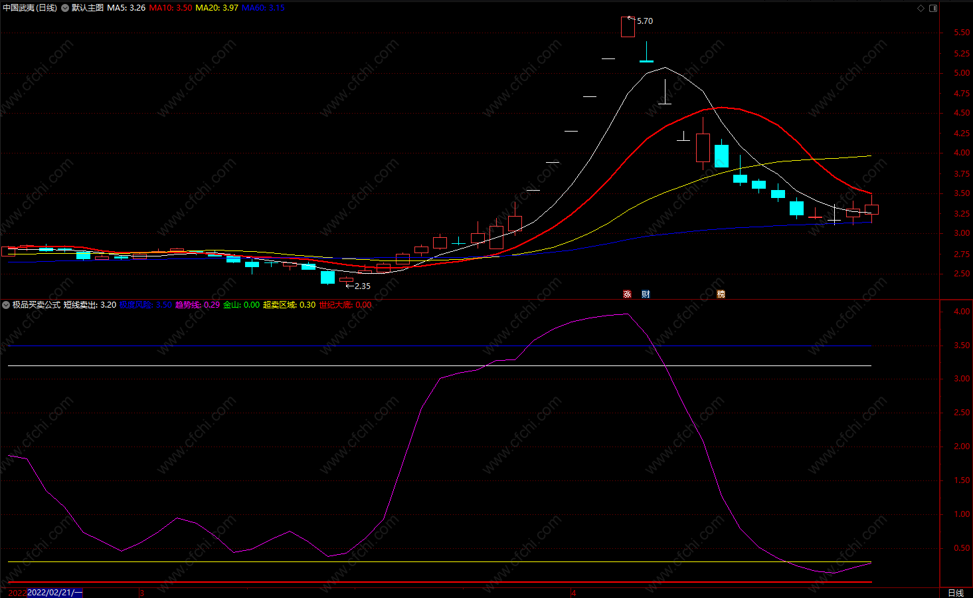The width and height of the screenshot is (973, 598).
Task: Click the 日线 period button at bottom right
Action: [956, 593]
